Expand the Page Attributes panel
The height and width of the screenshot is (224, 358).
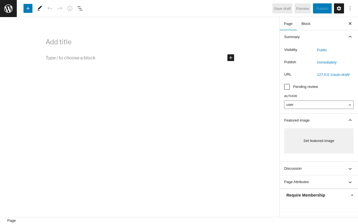[319, 182]
